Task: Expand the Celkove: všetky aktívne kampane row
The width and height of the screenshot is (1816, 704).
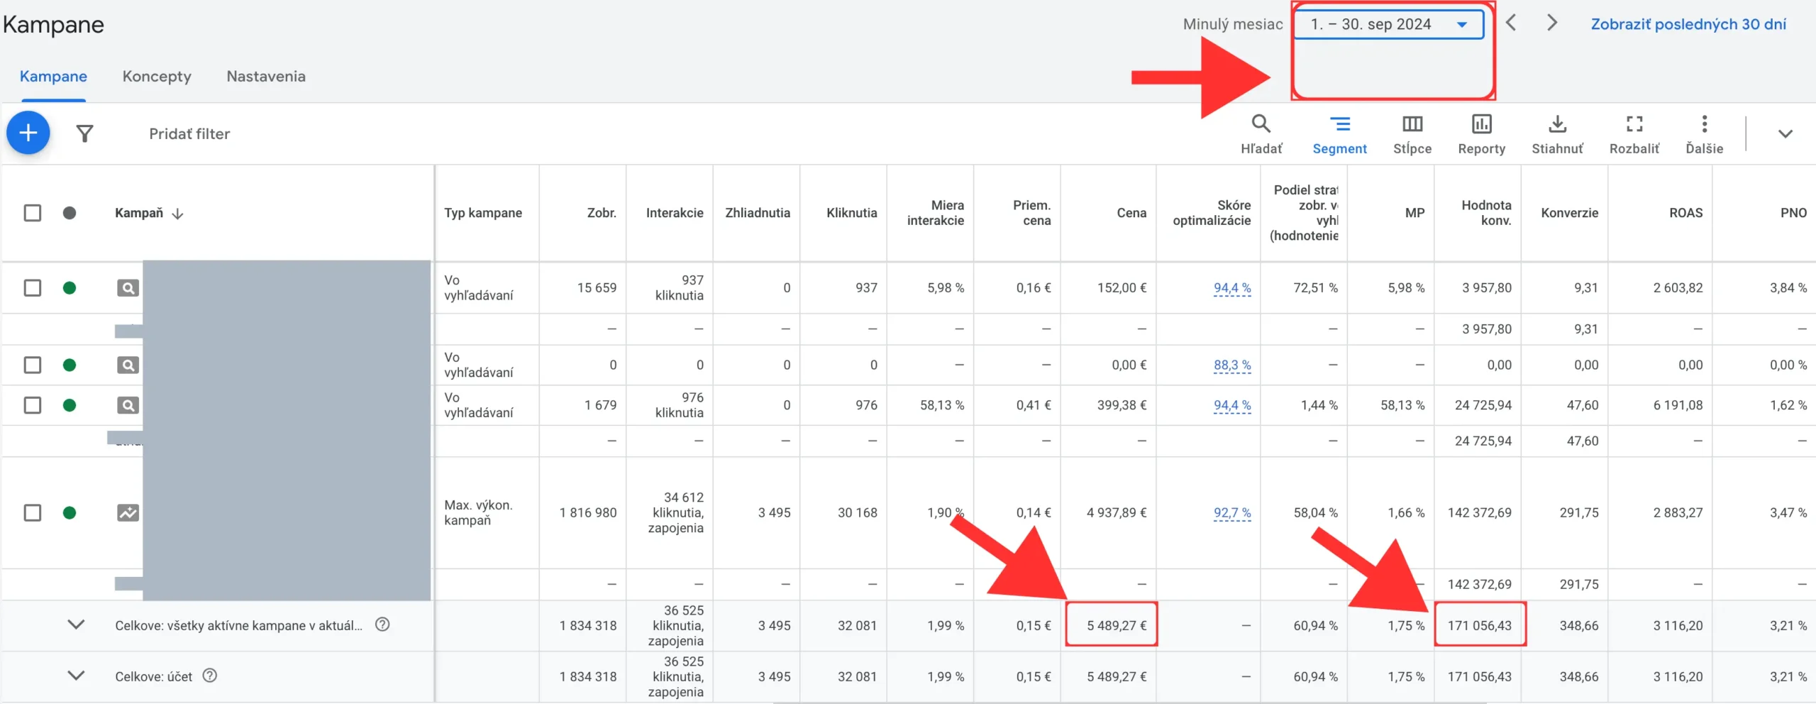Action: [x=76, y=625]
